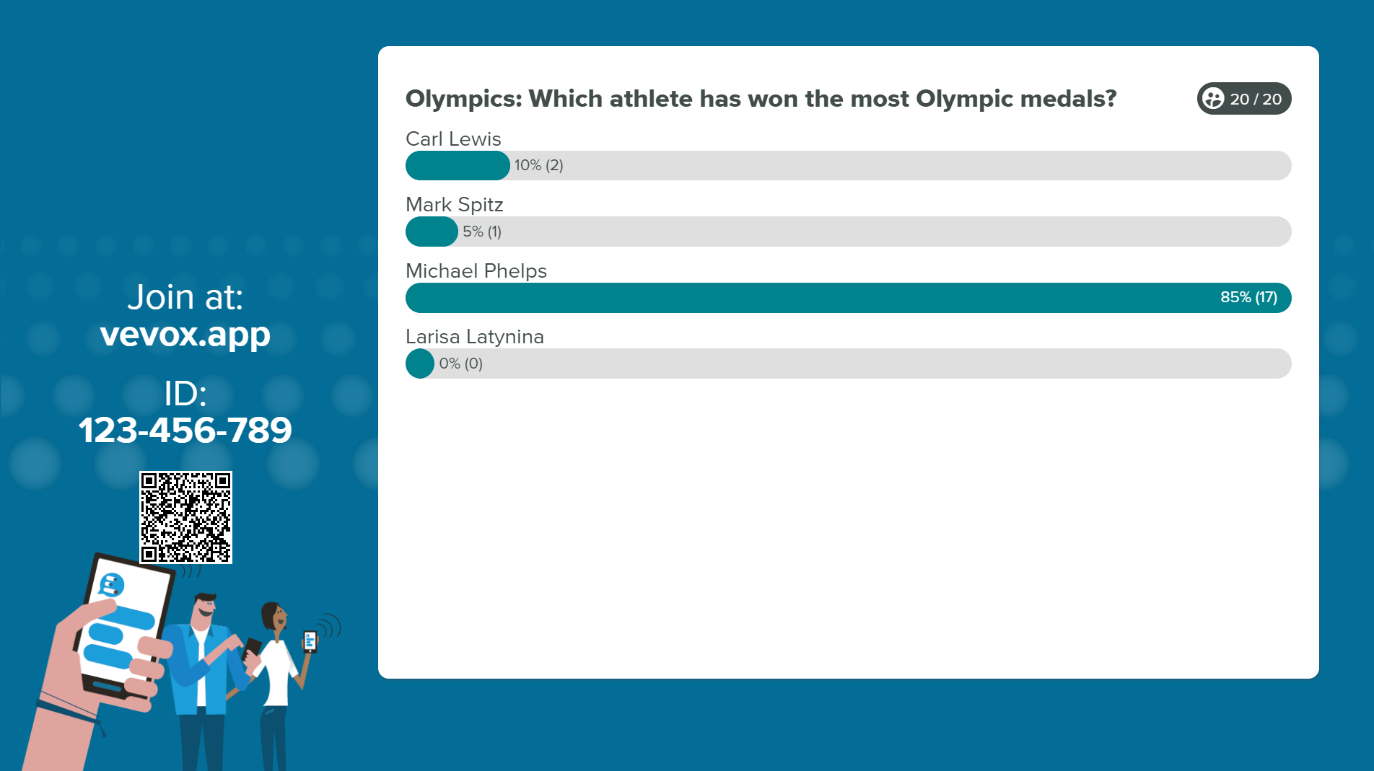Click the chat bubble icon on the phone illustration
Screen dimensions: 1374x771
click(111, 584)
